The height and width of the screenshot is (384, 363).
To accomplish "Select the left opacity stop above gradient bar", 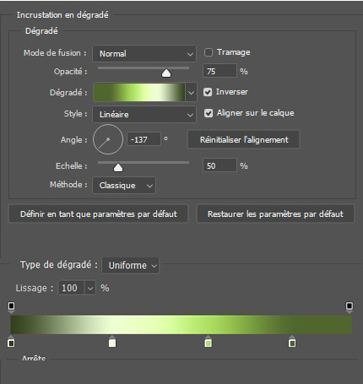I will (11, 307).
